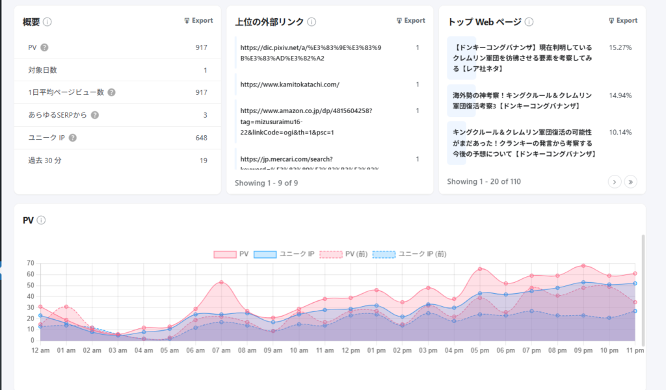Select the page クランキーの発言から考察する今後の予想について
The height and width of the screenshot is (390, 666).
[x=525, y=143]
